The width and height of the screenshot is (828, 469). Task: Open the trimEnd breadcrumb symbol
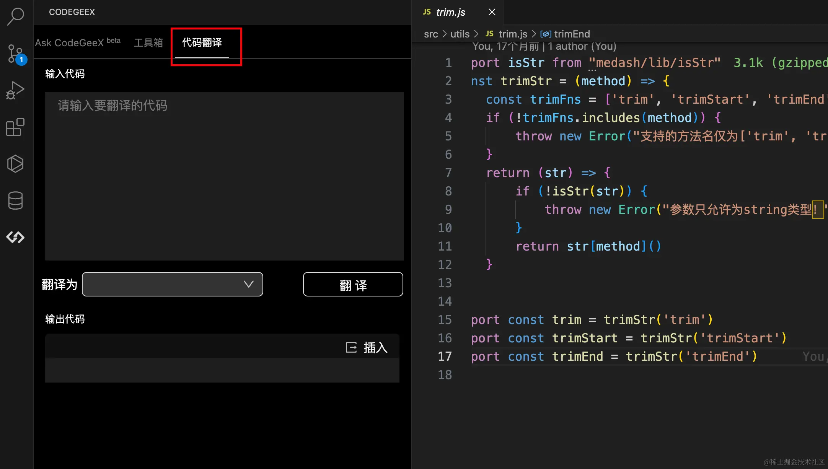[x=572, y=34]
